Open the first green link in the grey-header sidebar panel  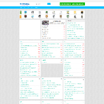[71, 23]
